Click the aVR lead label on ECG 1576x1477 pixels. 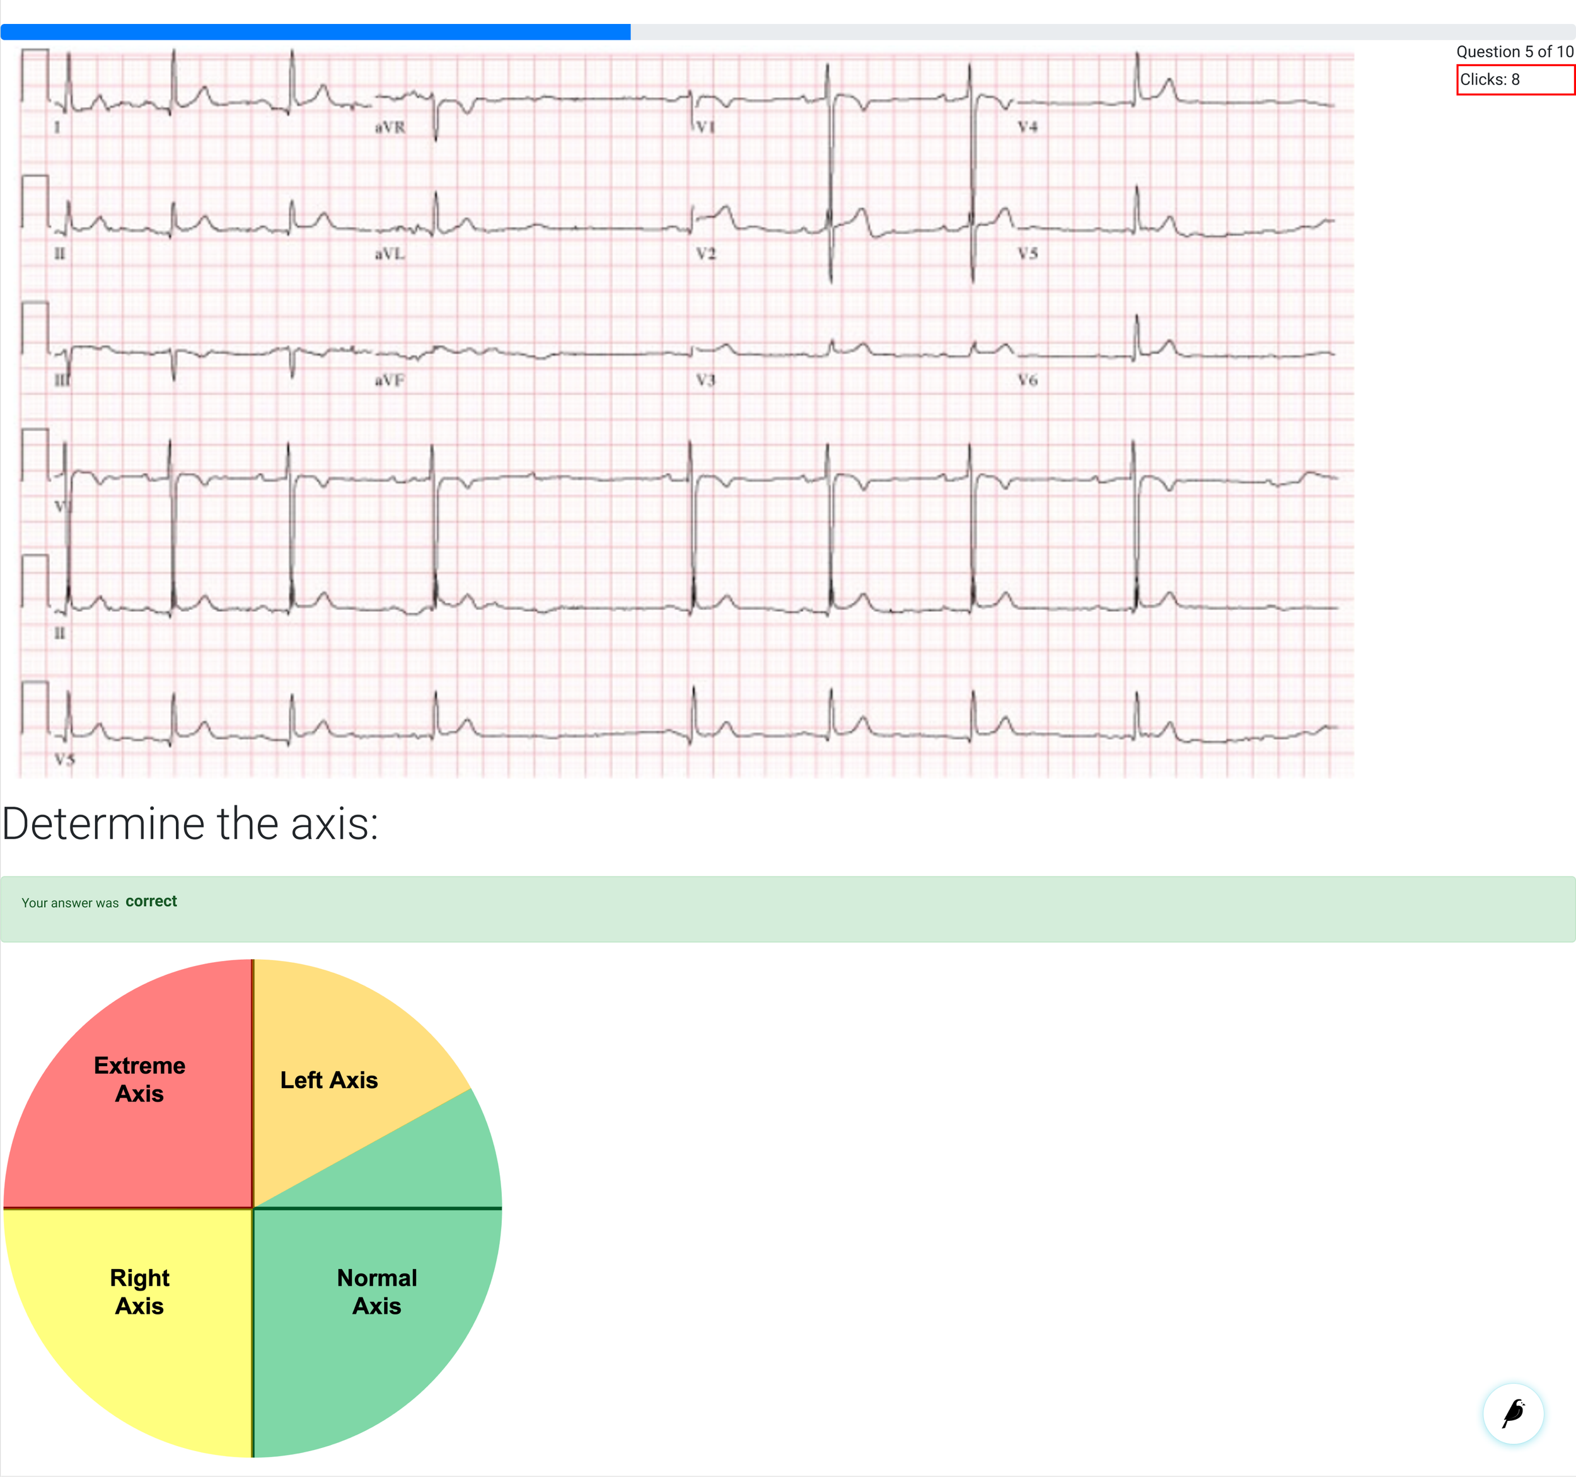pos(390,127)
